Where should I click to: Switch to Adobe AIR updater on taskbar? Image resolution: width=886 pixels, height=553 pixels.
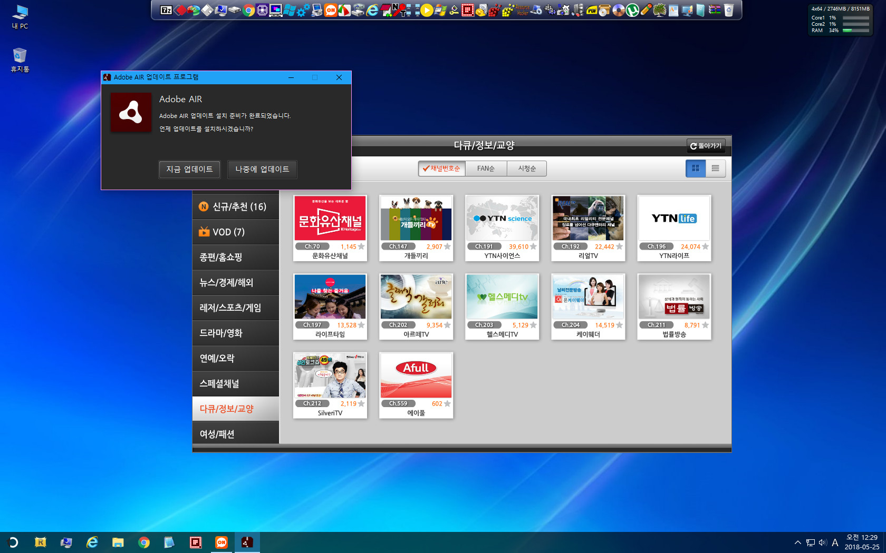(247, 542)
